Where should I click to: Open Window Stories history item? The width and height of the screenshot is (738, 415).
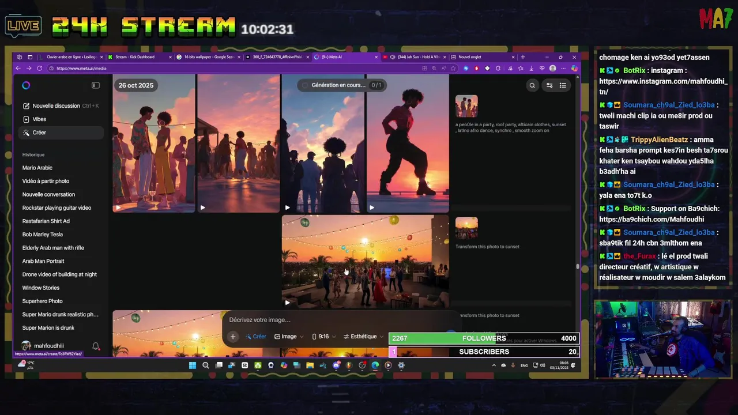click(40, 288)
